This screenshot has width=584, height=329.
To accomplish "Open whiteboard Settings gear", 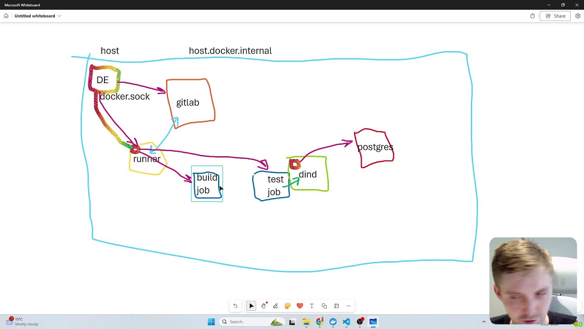I will point(578,16).
